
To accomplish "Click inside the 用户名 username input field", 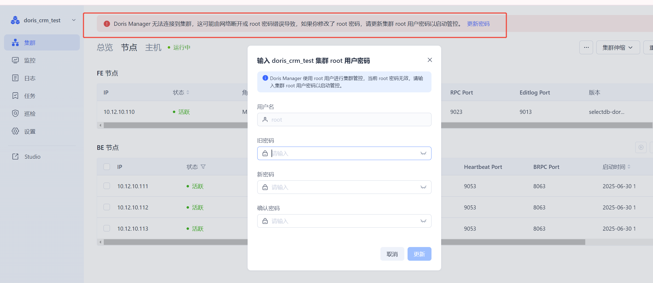I will (344, 119).
